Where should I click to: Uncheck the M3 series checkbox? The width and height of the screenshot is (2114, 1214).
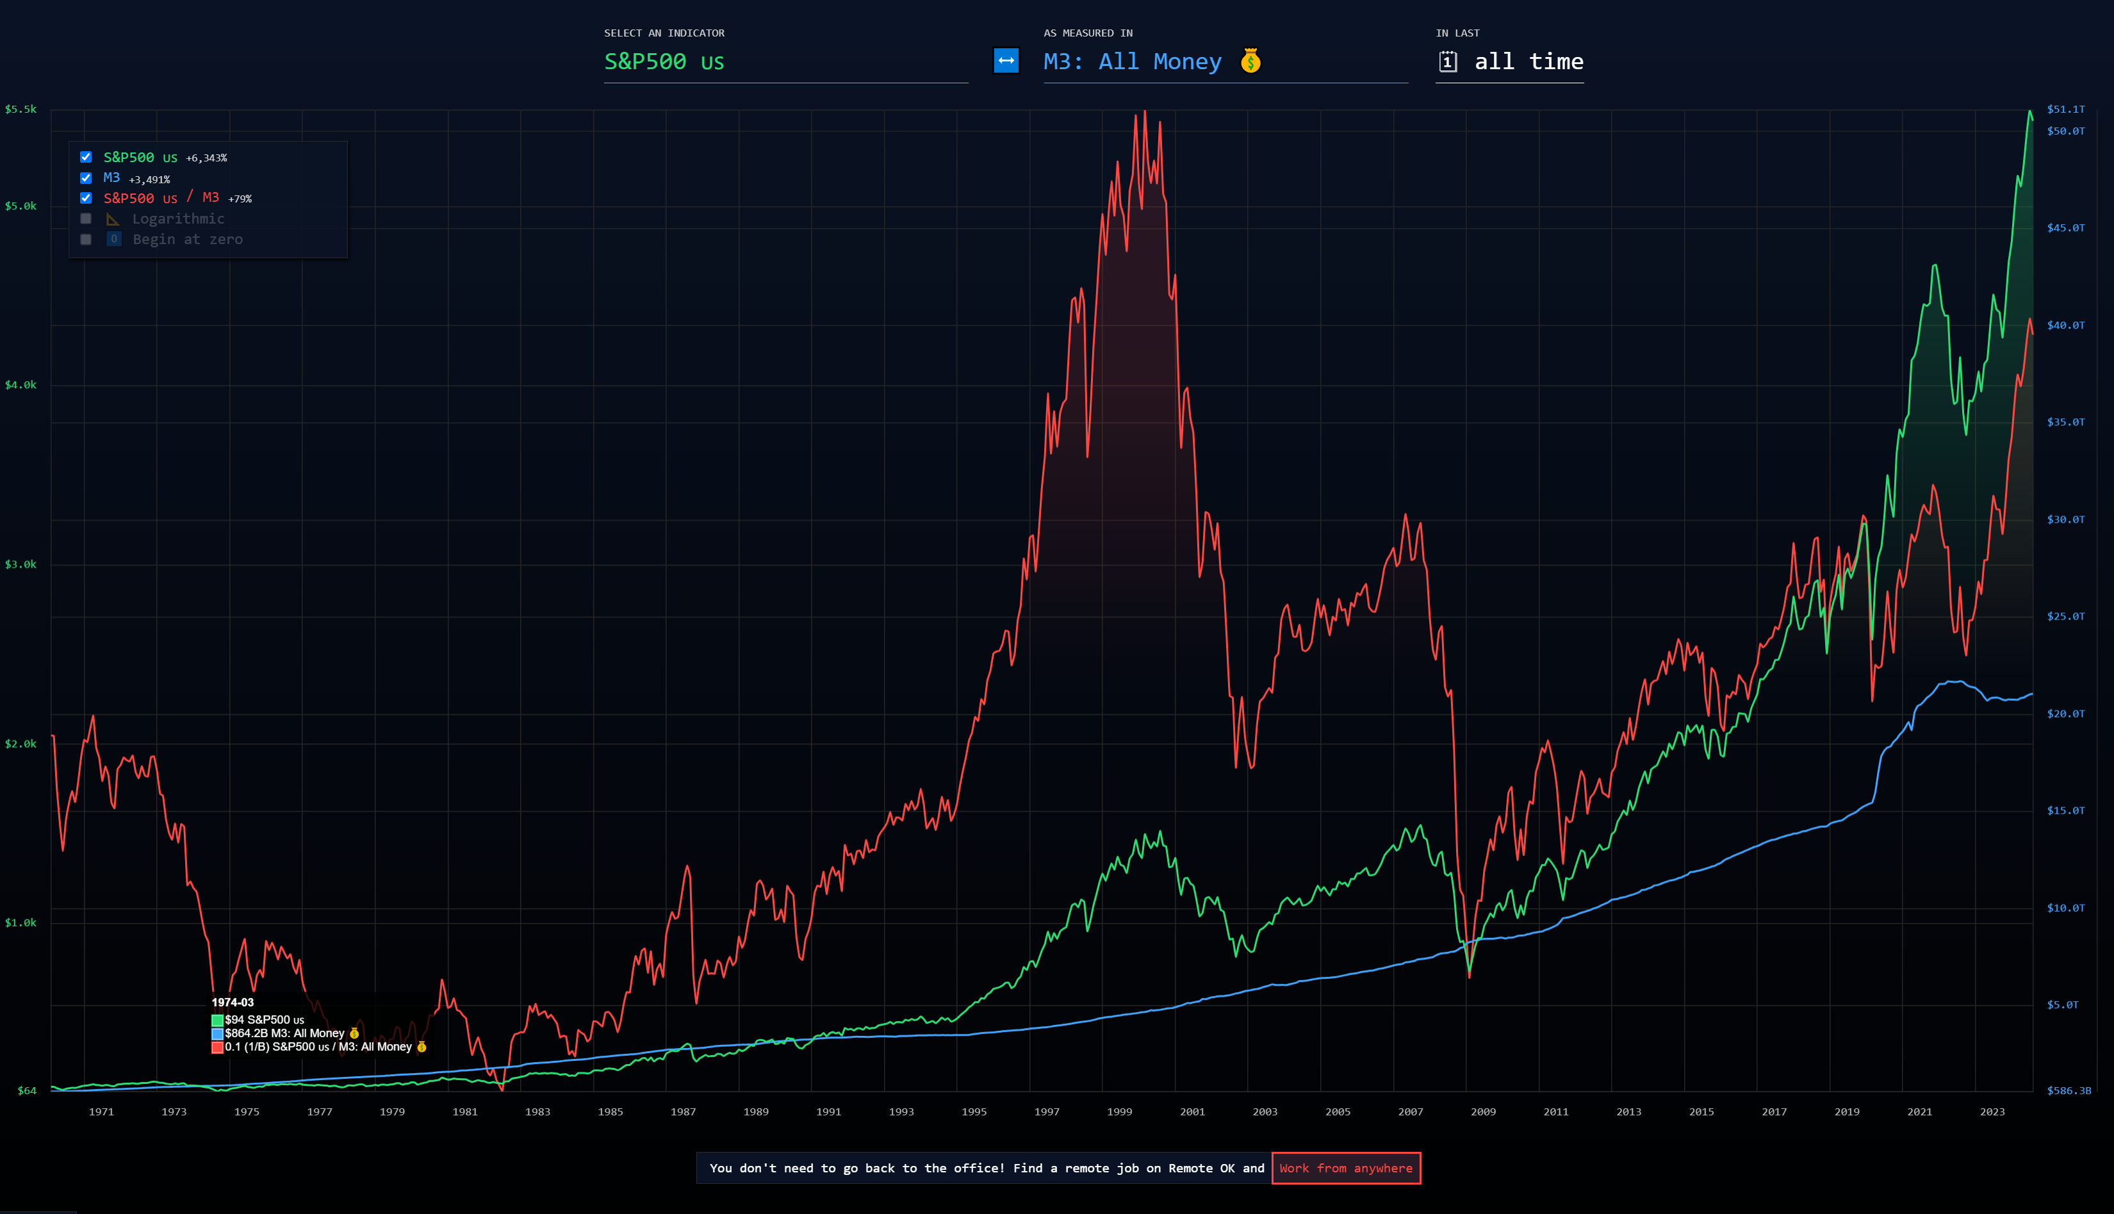(x=86, y=177)
